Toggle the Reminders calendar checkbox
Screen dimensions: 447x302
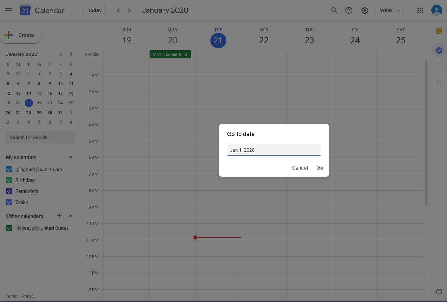pyautogui.click(x=9, y=191)
